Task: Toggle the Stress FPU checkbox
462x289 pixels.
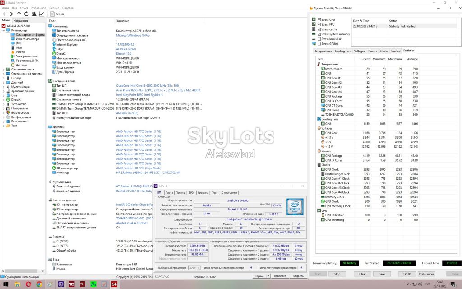Action: point(319,24)
